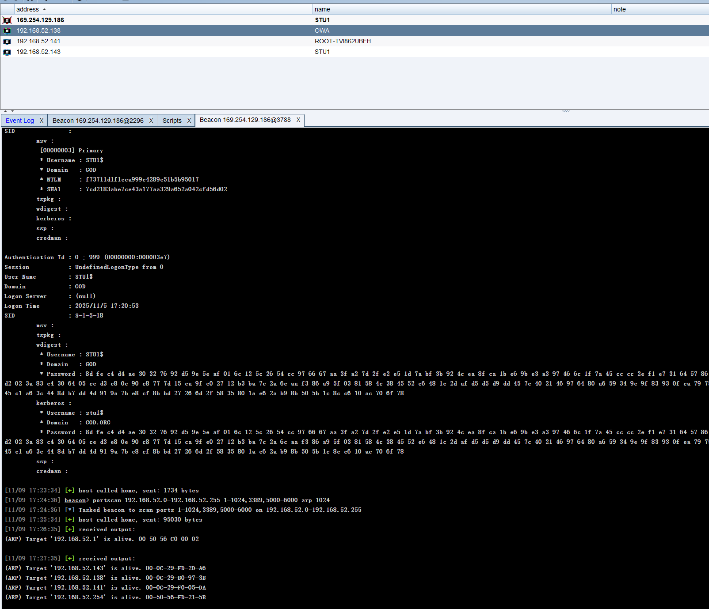The width and height of the screenshot is (709, 609).
Task: Click the kerberos domain GOD.ORG value
Action: 98,422
